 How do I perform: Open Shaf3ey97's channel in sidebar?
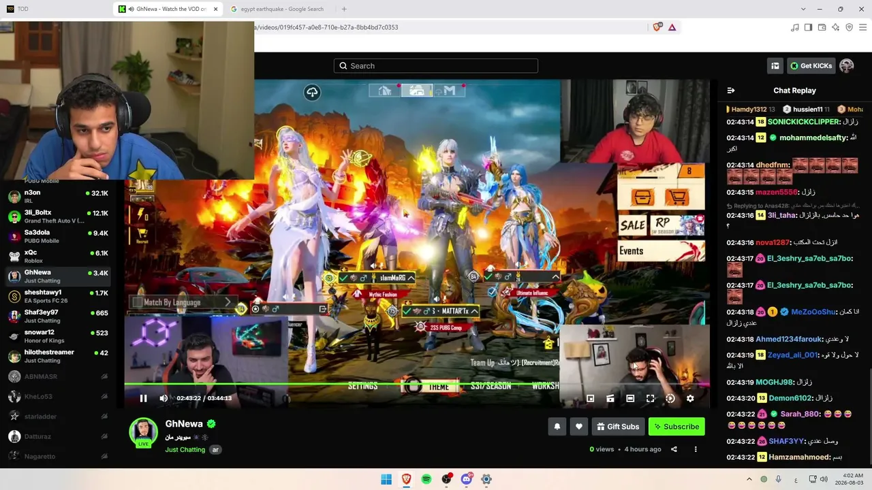(58, 316)
